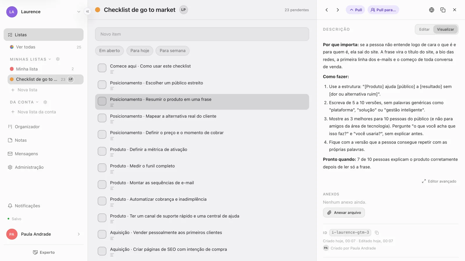Filter items by 'Em aberto'
The image size is (465, 261).
(x=110, y=51)
